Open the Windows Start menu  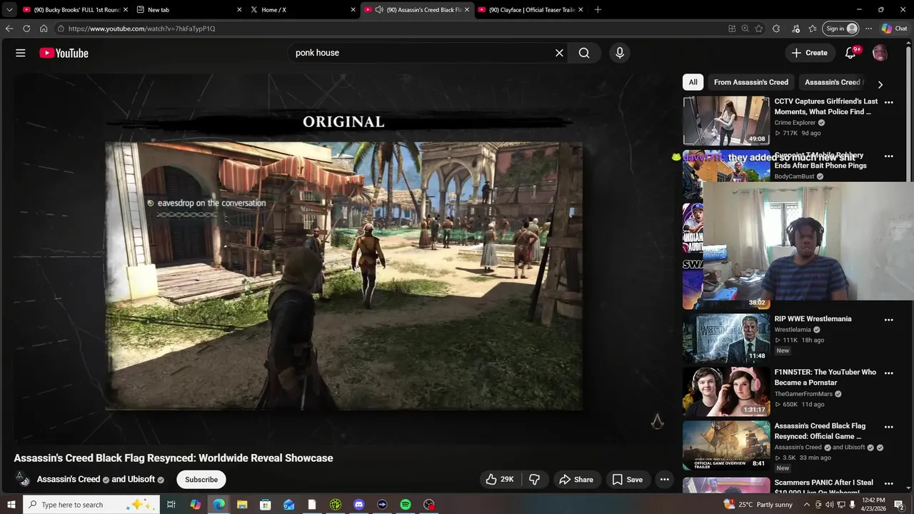click(x=11, y=505)
